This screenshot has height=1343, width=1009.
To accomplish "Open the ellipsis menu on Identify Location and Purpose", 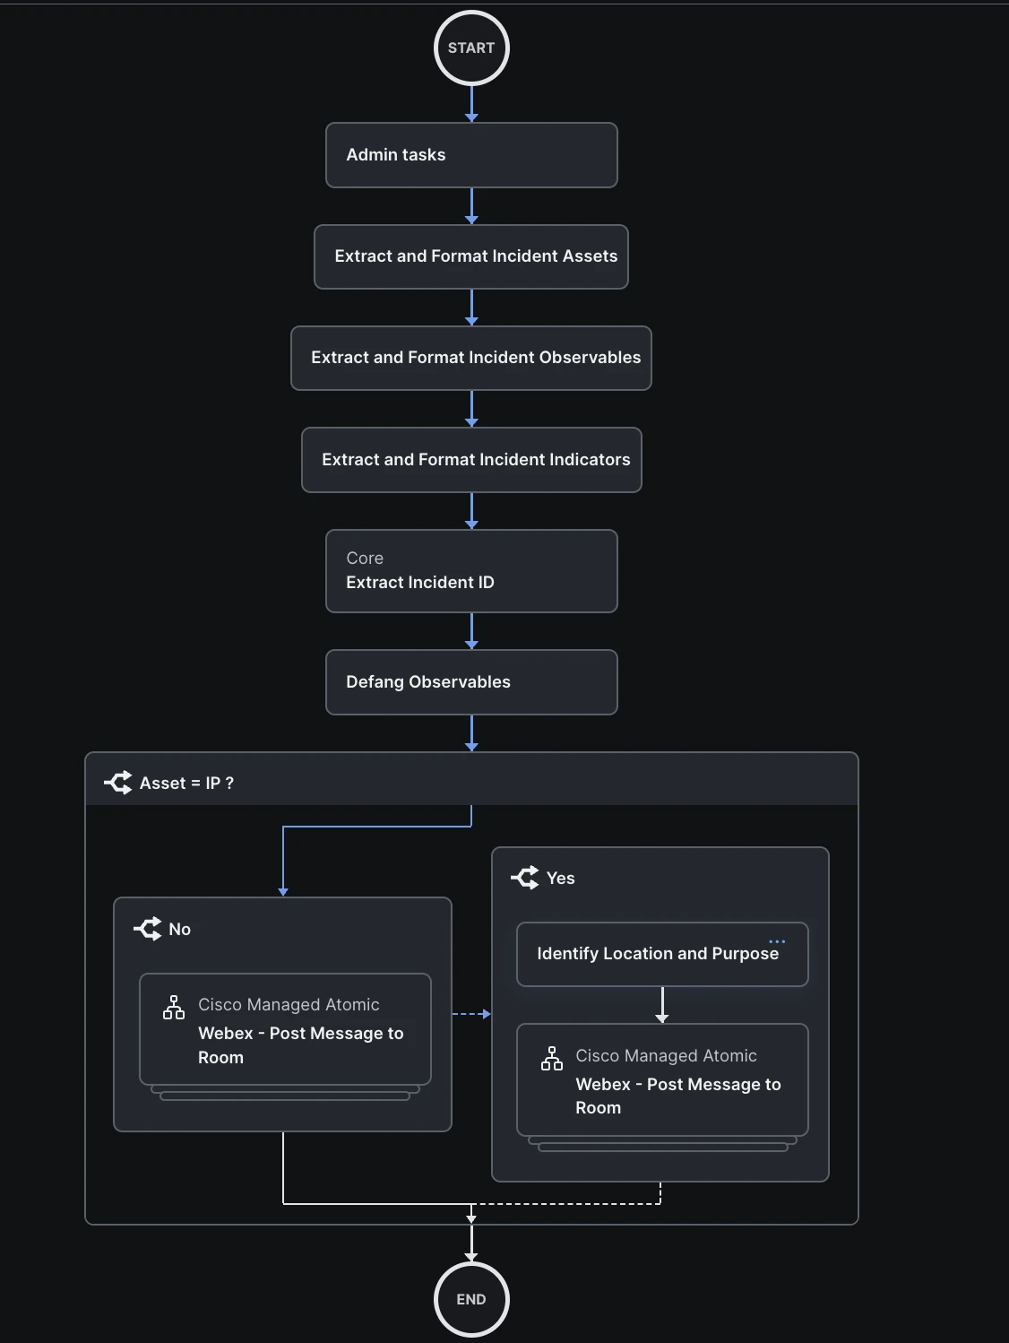I will (778, 940).
